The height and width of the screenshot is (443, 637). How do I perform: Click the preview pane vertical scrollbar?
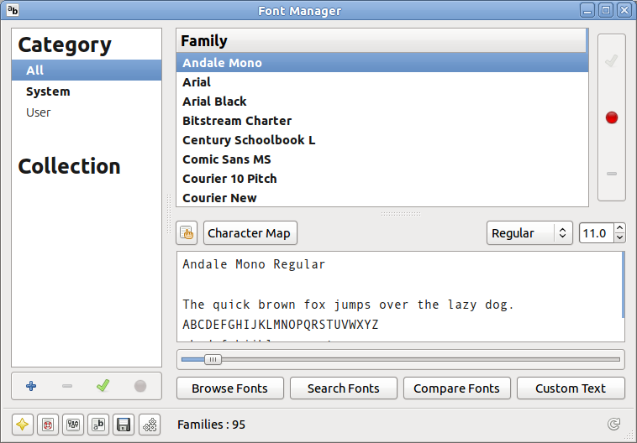point(624,284)
